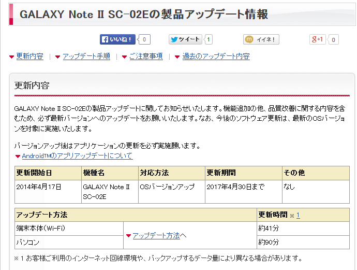357x270 pixels.
Task: Click red arrow before Android アプリアップデート link
Action: click(18, 157)
